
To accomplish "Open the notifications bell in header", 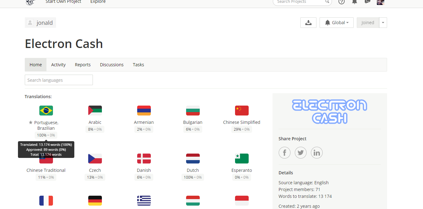I will point(355,2).
